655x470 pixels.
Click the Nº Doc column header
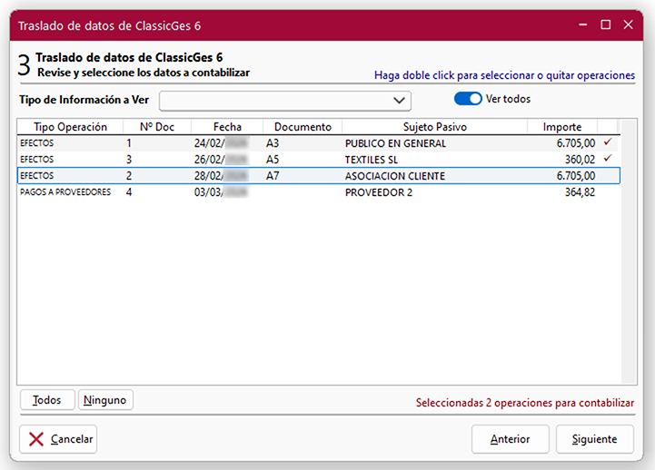[x=157, y=127]
